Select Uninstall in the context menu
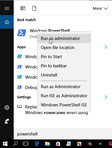The width and height of the screenshot is (112, 148). pos(64,75)
